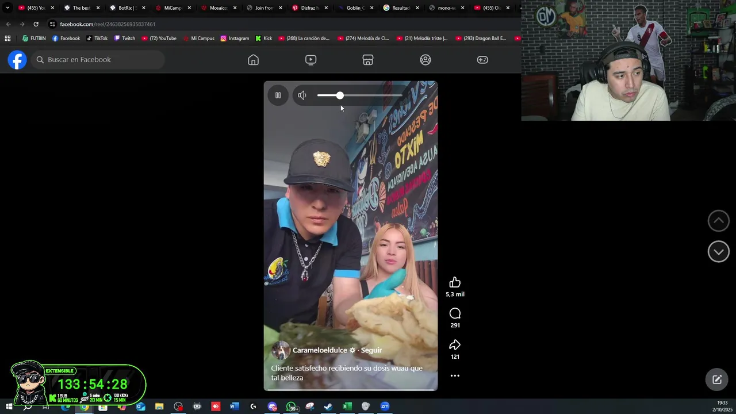This screenshot has height=414, width=736.
Task: Open the reel three-dot options menu
Action: pos(455,375)
